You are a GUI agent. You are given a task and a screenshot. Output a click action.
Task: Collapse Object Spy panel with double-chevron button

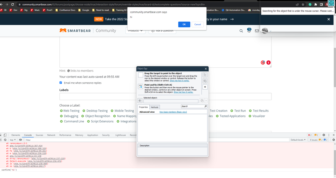(x=205, y=87)
